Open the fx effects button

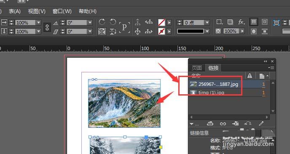[242, 22]
